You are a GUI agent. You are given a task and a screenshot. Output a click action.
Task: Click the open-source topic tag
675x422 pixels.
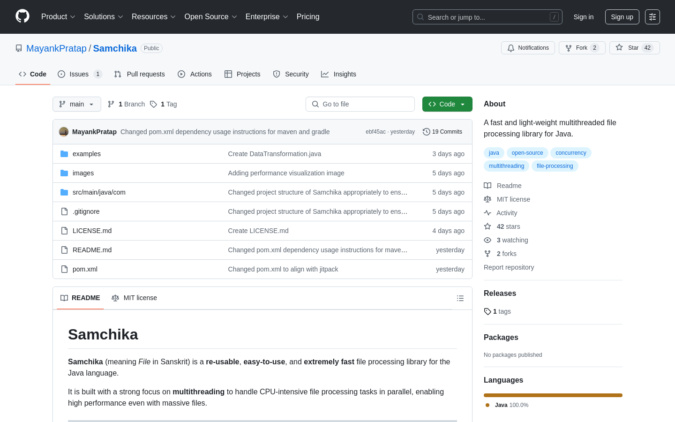click(x=527, y=153)
